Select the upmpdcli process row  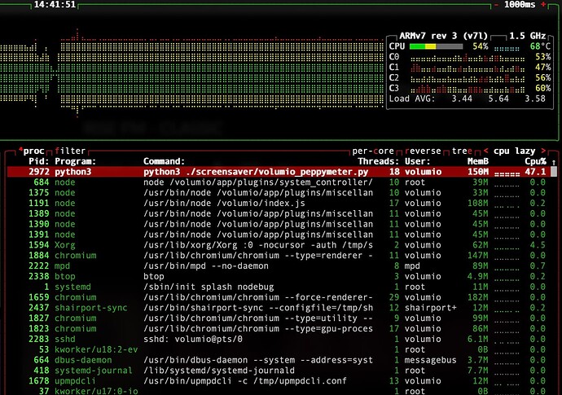[x=279, y=380]
